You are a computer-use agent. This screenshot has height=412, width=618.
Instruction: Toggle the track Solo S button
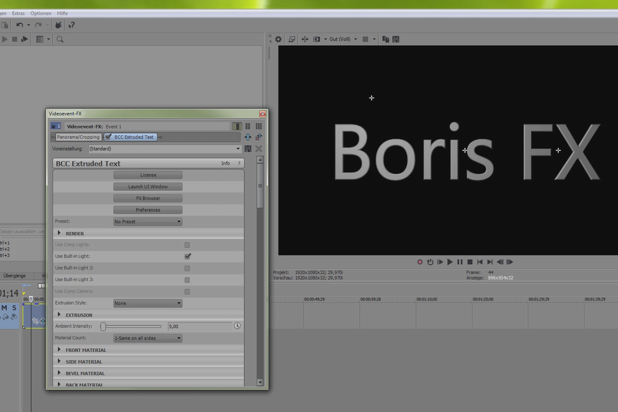14,308
